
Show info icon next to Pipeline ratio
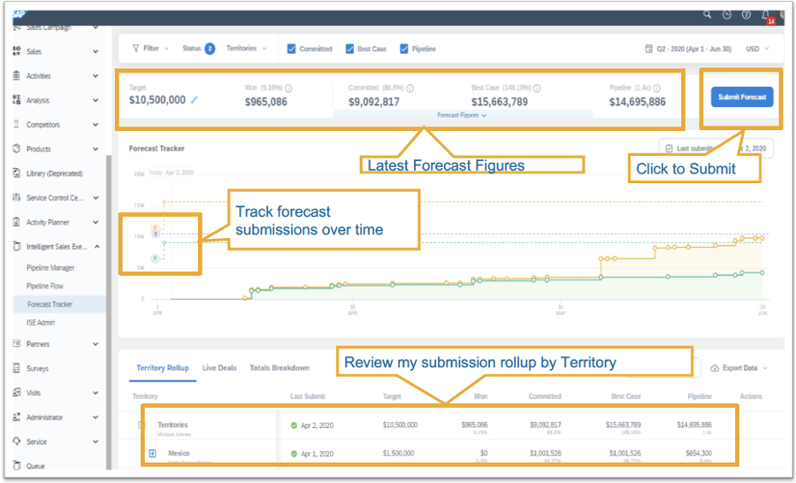coord(656,88)
